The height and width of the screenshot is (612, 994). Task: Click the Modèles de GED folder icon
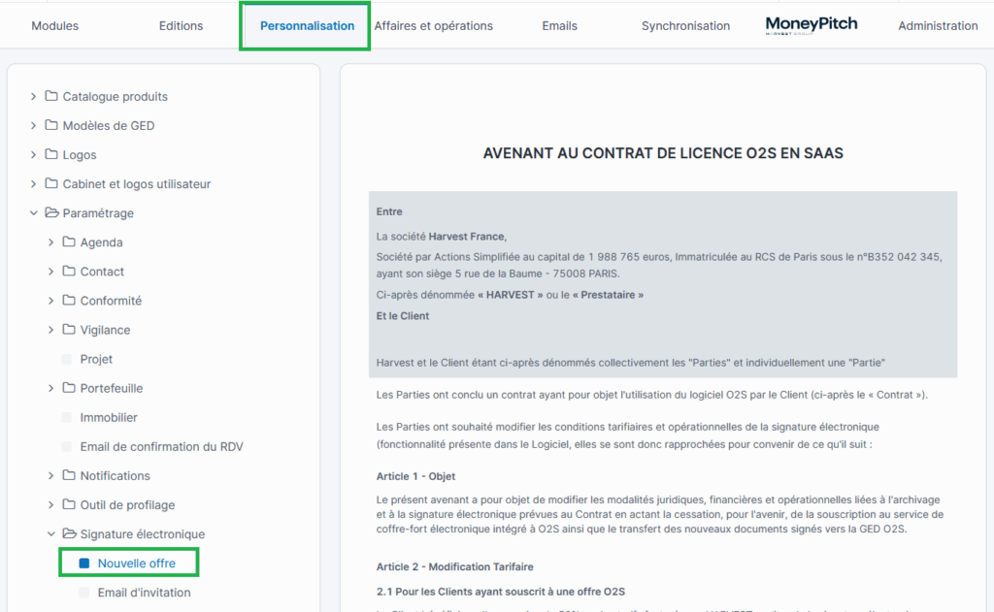pyautogui.click(x=51, y=125)
